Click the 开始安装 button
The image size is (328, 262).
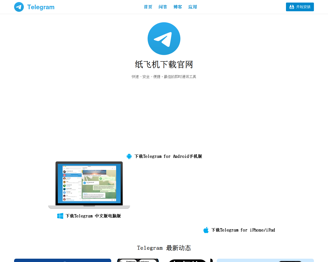[300, 7]
